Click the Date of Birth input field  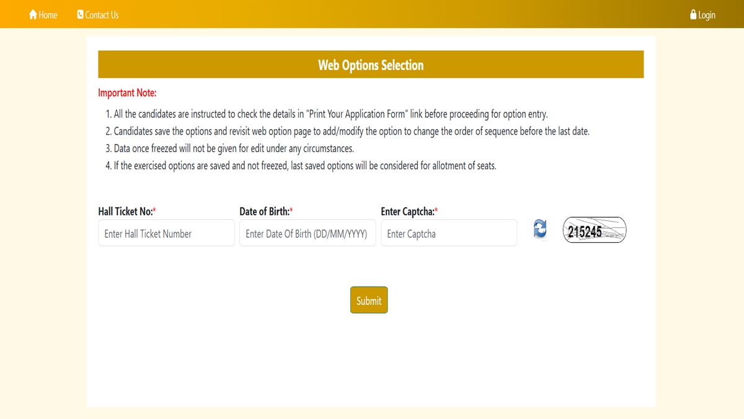point(308,233)
